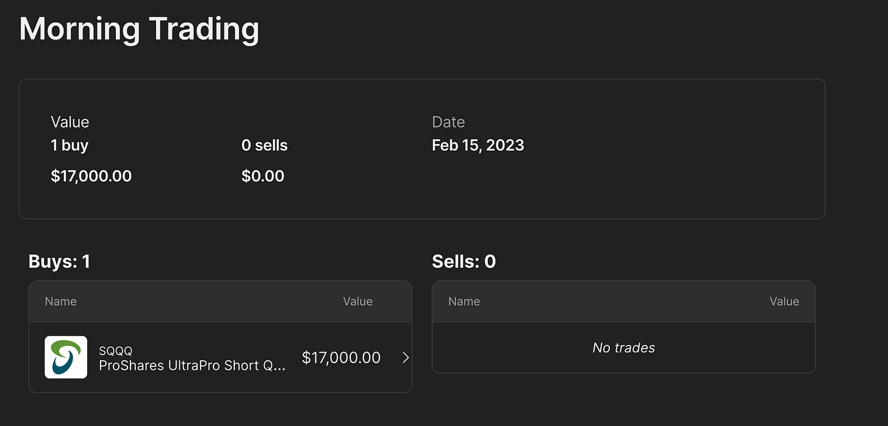The width and height of the screenshot is (888, 426).
Task: Open the SQQQ ticker symbol text
Action: (x=115, y=350)
